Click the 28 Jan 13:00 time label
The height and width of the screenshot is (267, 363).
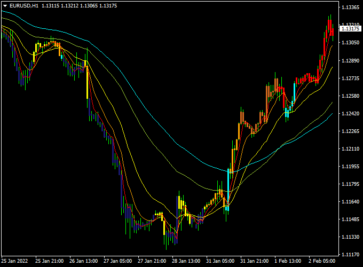coord(186,261)
